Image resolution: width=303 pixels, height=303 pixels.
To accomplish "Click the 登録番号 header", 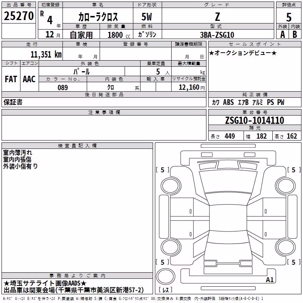I will [x=136, y=44].
